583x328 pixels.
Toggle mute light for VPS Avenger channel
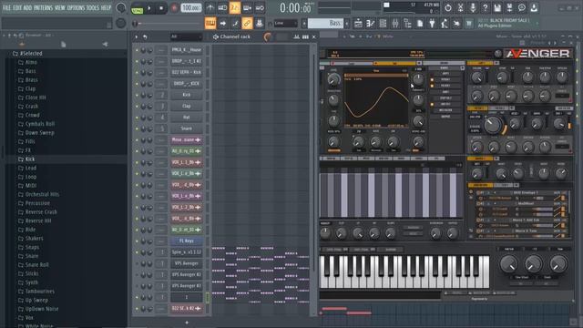(137, 263)
